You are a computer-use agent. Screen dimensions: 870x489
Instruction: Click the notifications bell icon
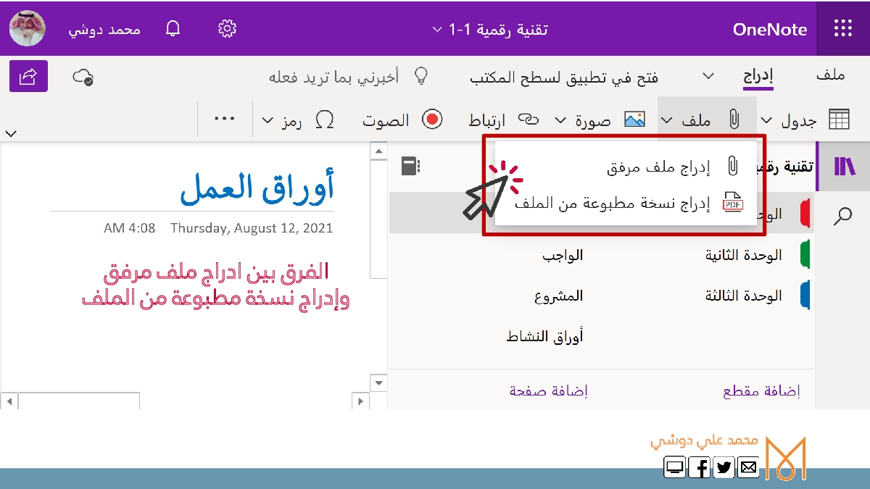pyautogui.click(x=173, y=29)
